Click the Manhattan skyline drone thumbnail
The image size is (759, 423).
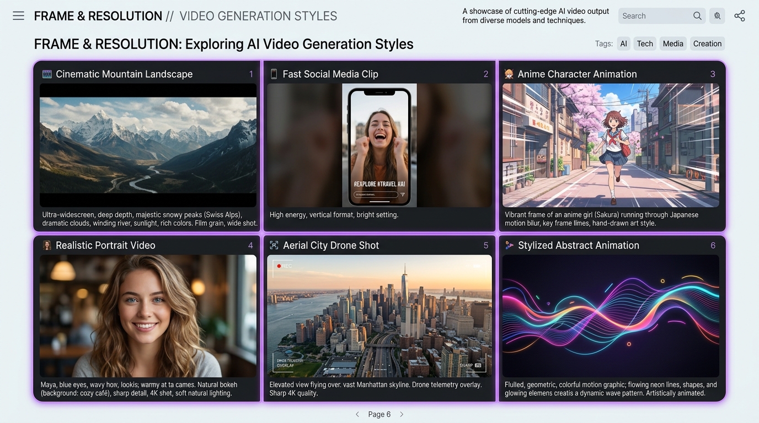coord(379,316)
